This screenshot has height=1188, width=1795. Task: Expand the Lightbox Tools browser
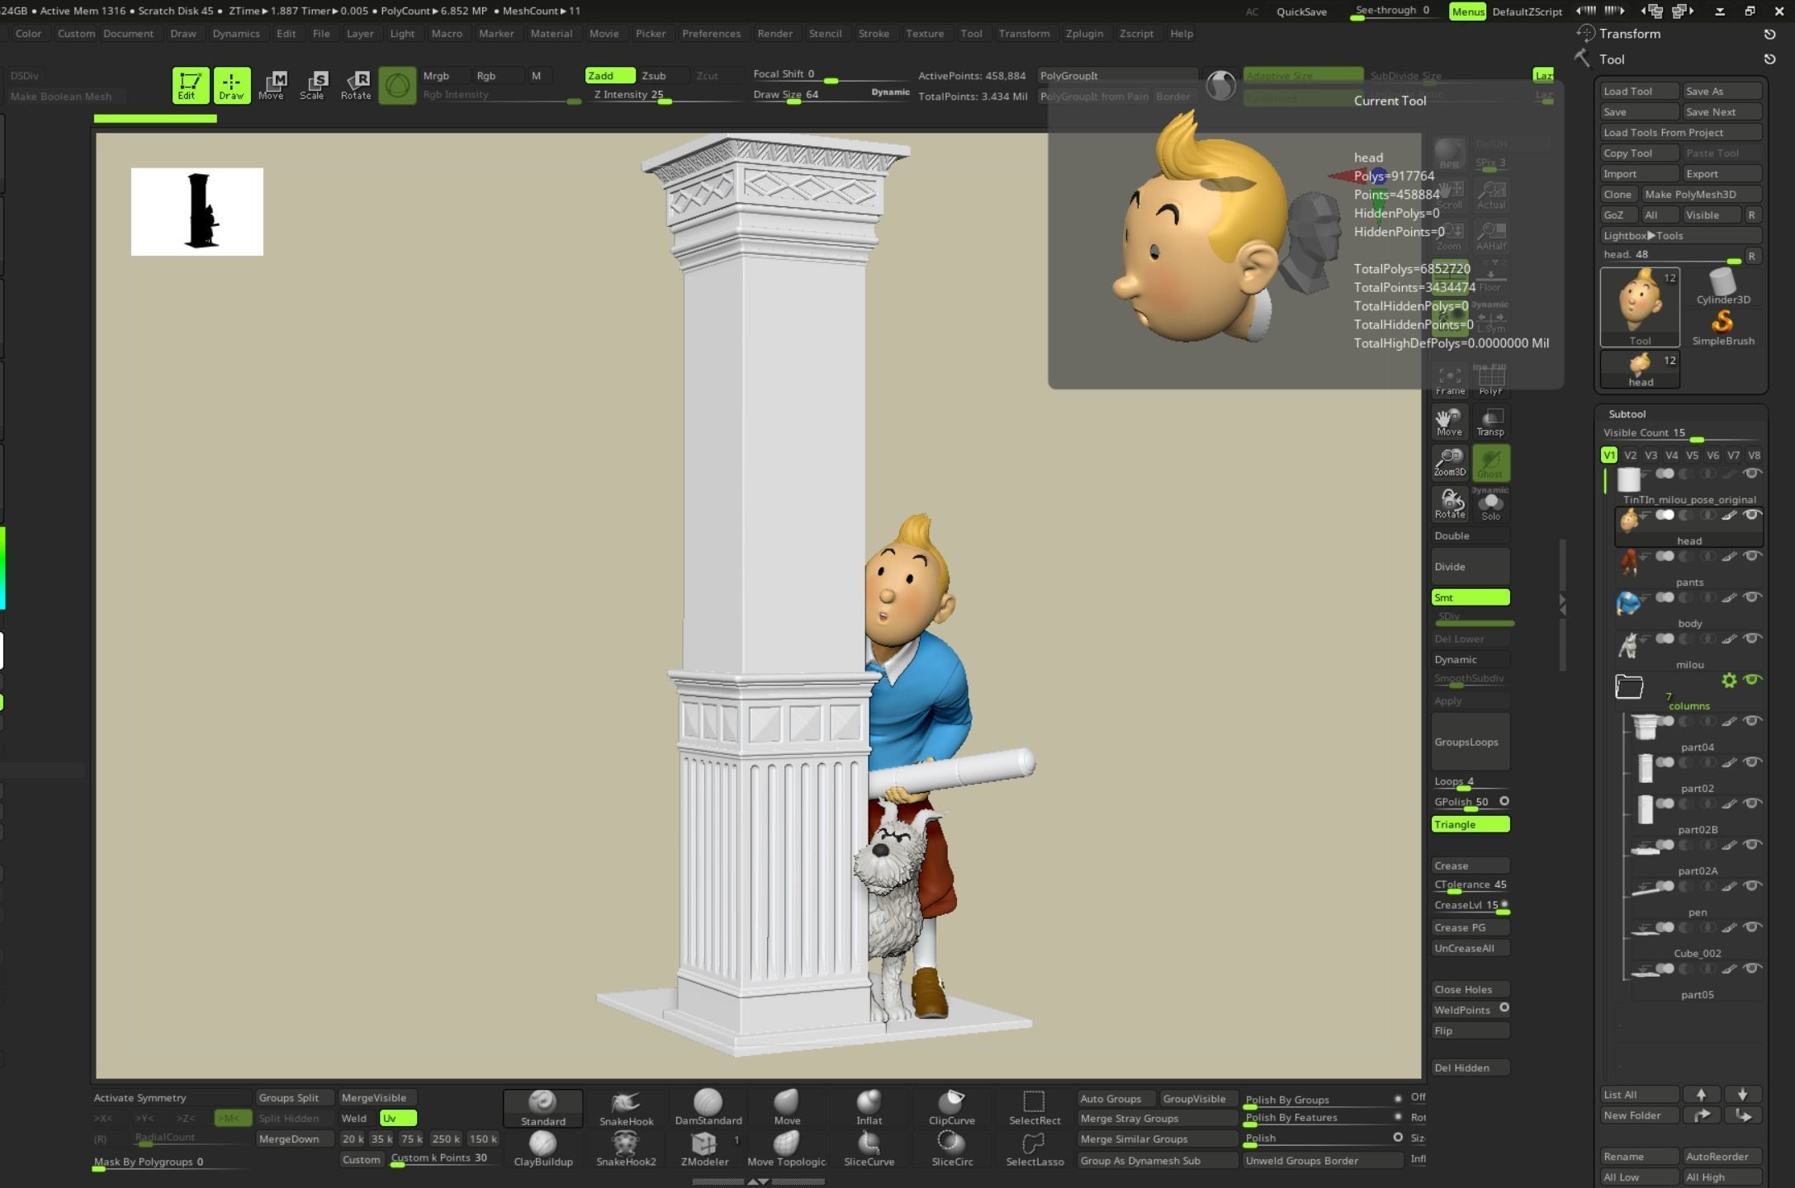(1679, 235)
